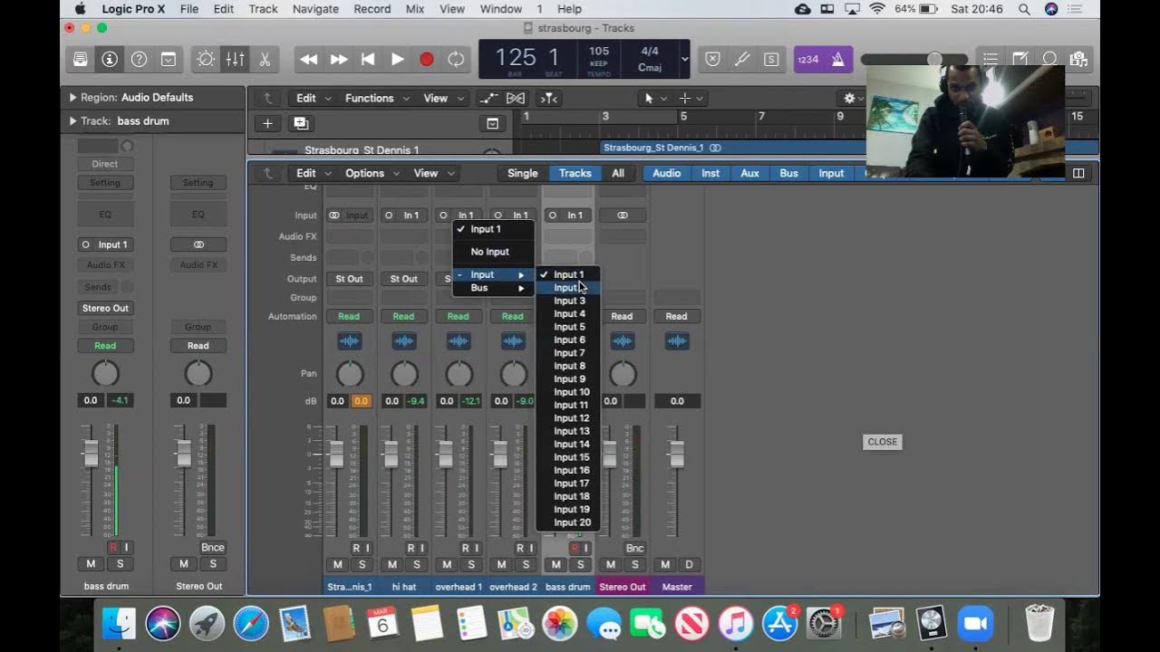Toggle Aux channel strip filter
1160x652 pixels.
pos(750,173)
